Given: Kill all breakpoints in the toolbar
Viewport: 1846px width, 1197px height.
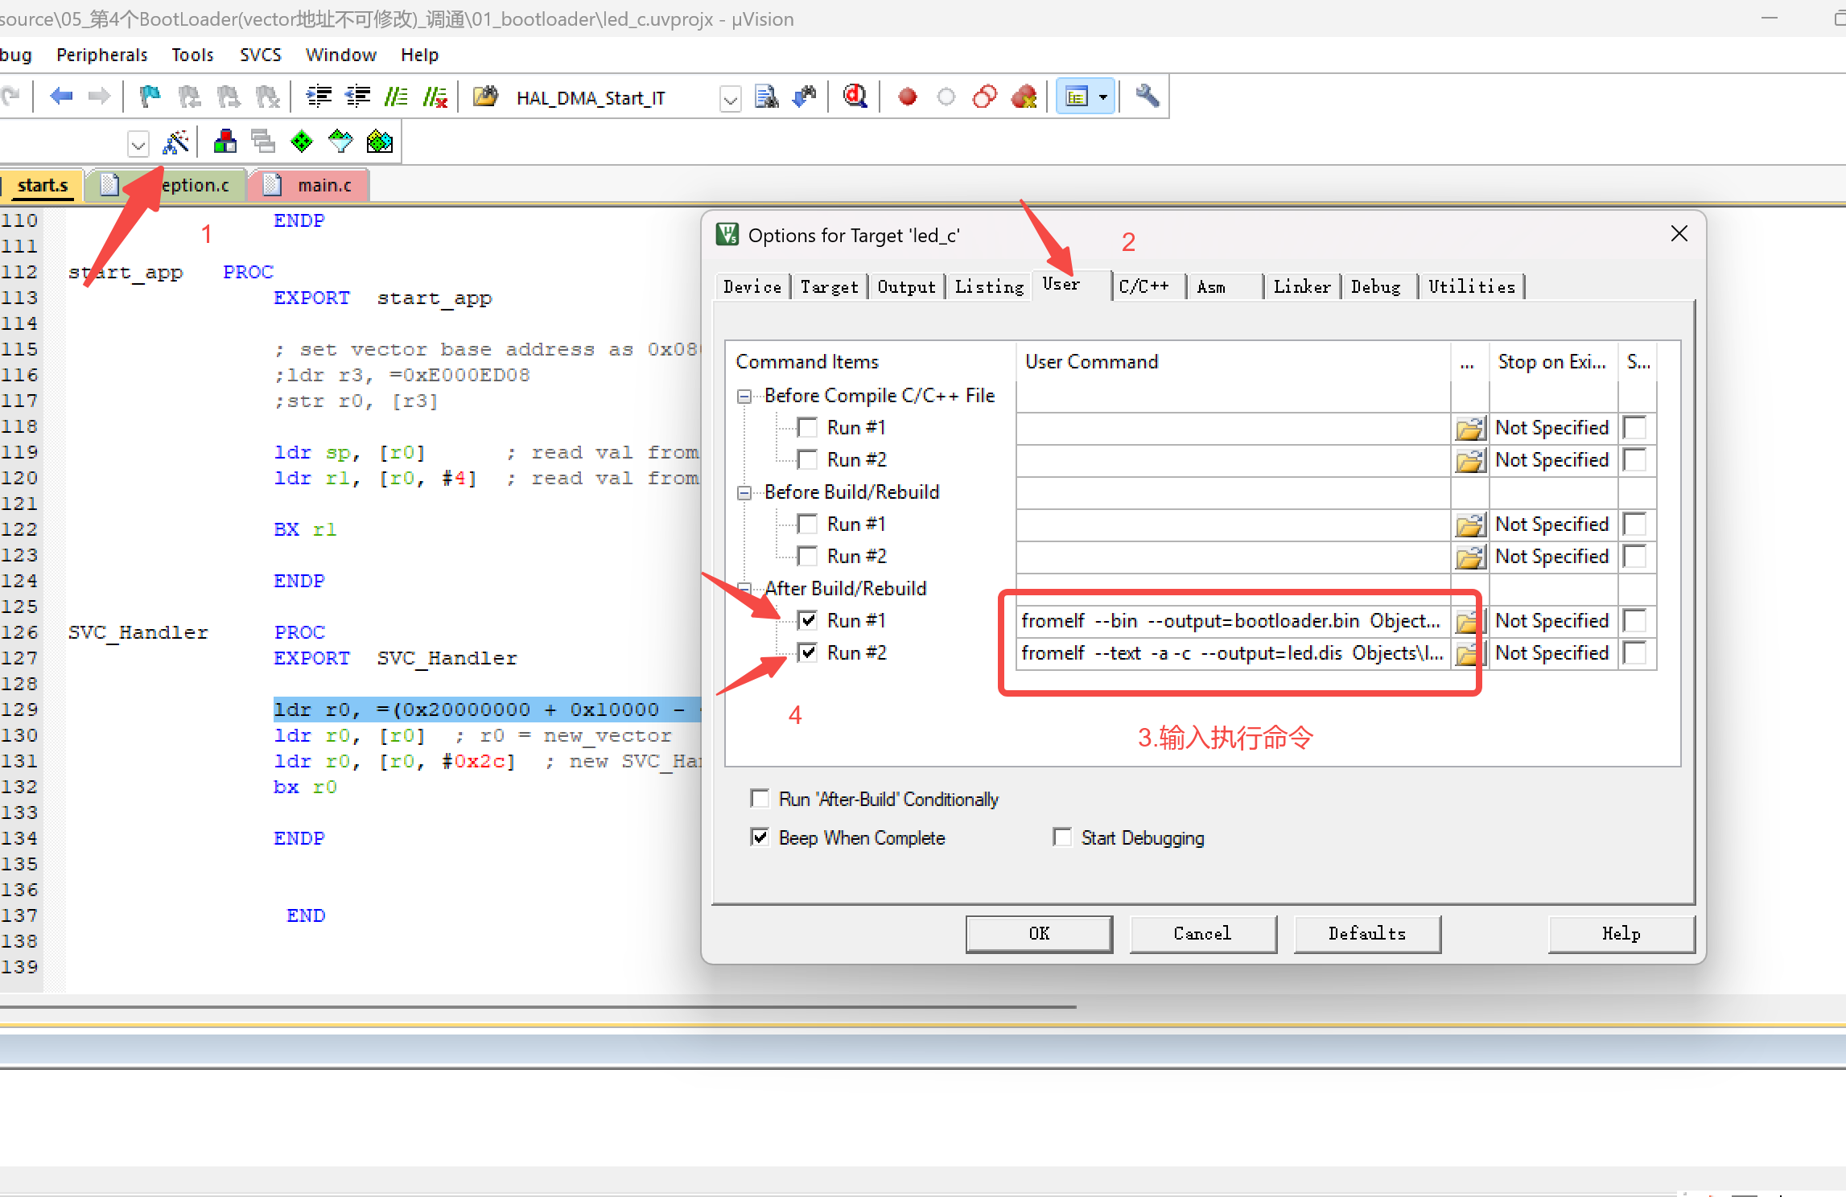Looking at the screenshot, I should coord(1024,97).
